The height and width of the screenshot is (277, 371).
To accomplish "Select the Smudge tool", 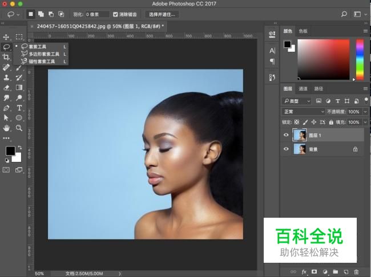I will [6, 98].
